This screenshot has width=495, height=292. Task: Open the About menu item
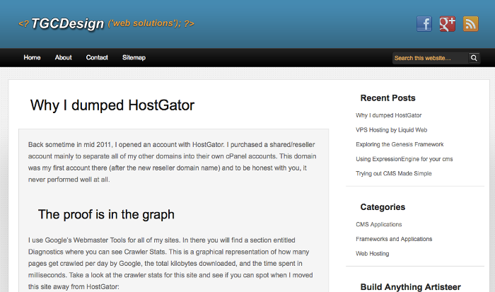point(64,57)
